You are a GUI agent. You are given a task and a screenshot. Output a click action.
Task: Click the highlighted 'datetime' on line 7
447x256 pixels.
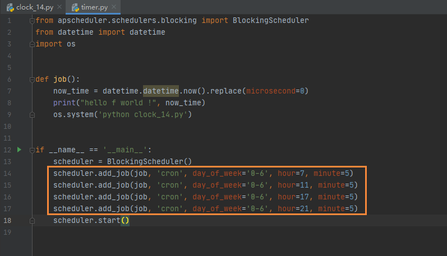161,91
